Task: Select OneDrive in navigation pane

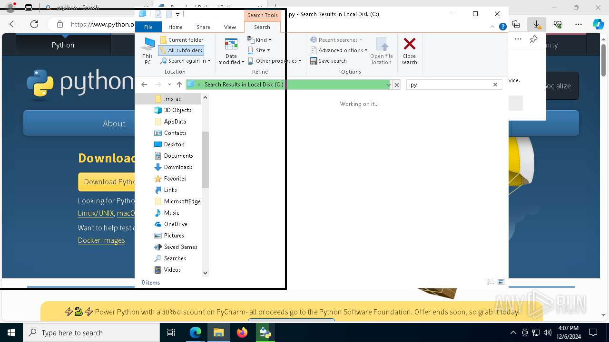Action: click(x=171, y=224)
